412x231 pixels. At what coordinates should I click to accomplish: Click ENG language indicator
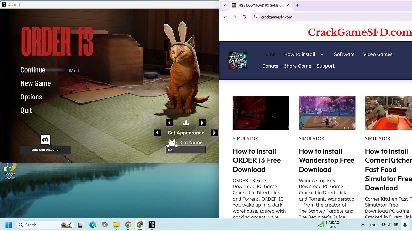point(373,225)
